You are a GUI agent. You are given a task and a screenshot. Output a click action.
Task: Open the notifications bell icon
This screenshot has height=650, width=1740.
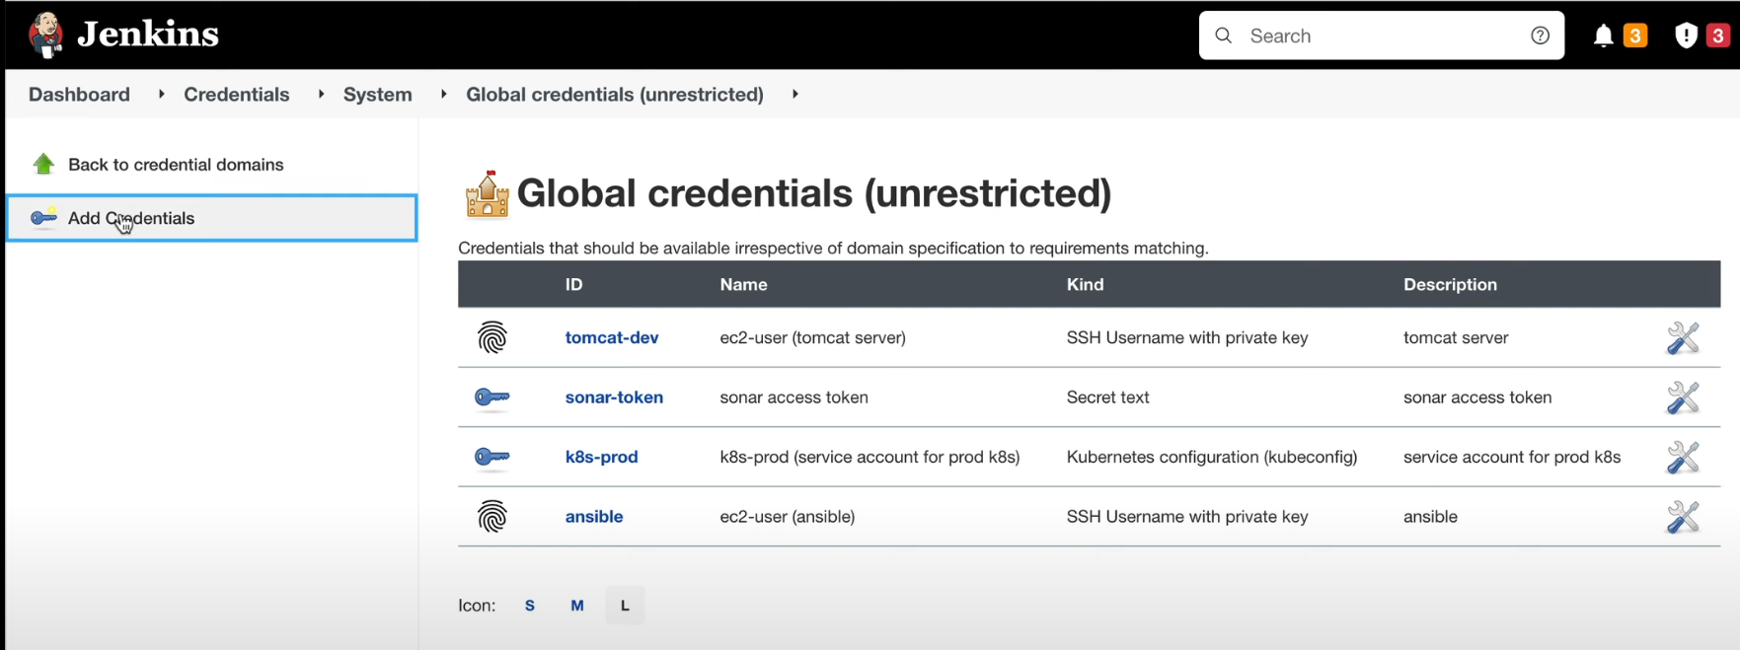1604,36
